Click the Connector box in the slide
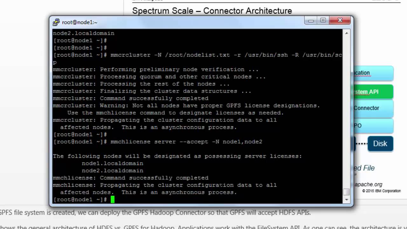407x229 pixels. 373,108
